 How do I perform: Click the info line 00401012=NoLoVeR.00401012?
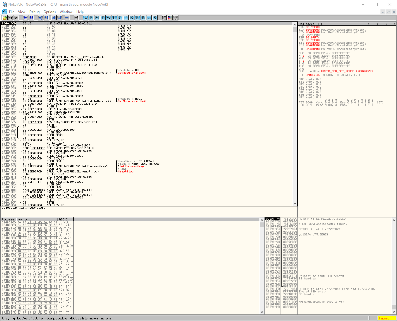click(x=24, y=208)
